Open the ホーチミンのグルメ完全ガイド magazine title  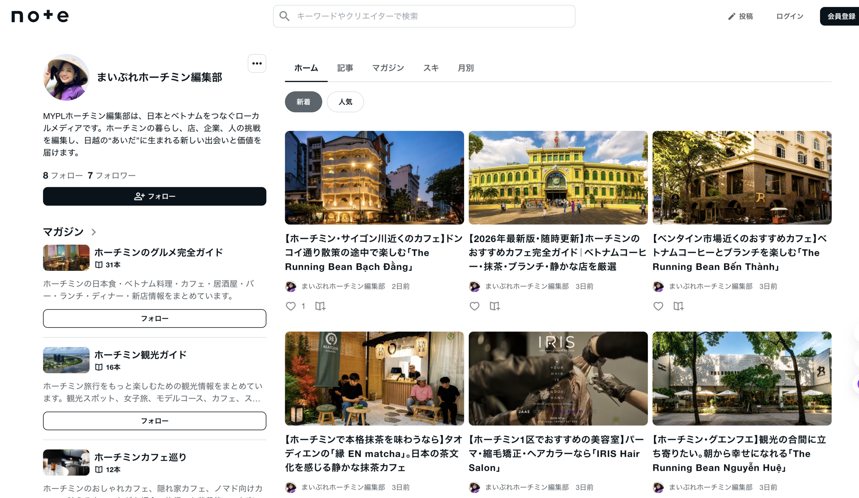click(x=158, y=253)
